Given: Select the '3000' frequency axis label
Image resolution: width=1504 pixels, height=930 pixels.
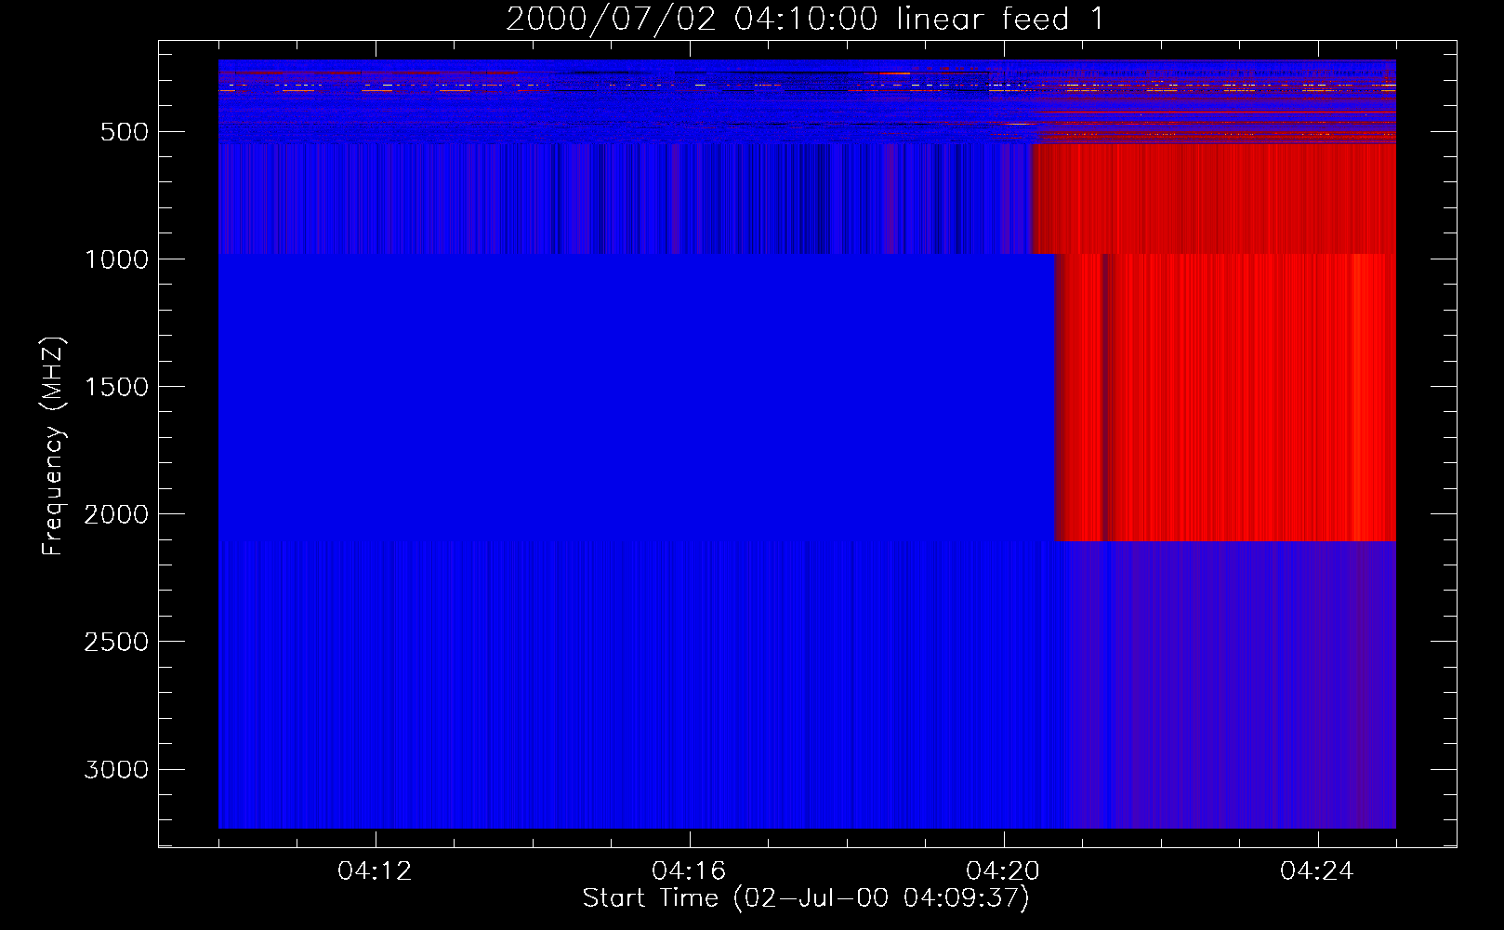Looking at the screenshot, I should pyautogui.click(x=116, y=769).
